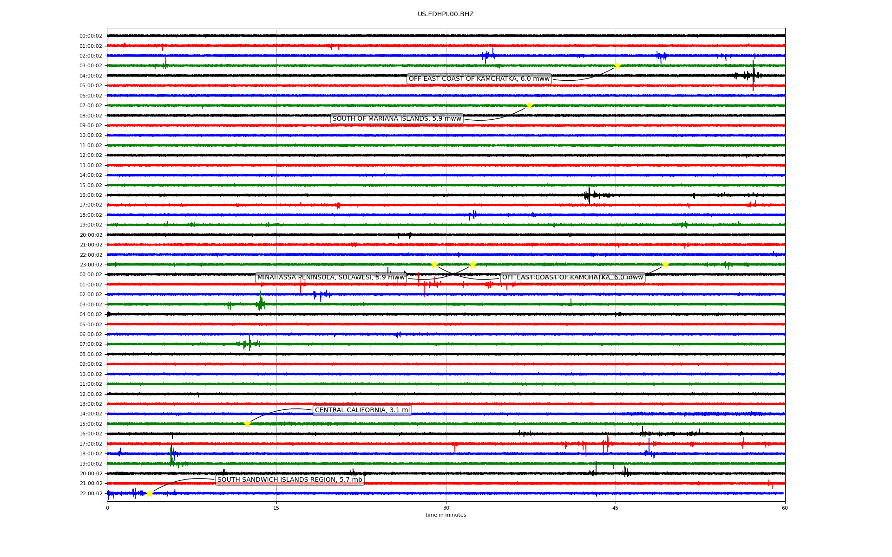The image size is (892, 557).
Task: Click the CENTRAL CALIFORNIA, 3.1 ml annotation label
Action: [362, 410]
